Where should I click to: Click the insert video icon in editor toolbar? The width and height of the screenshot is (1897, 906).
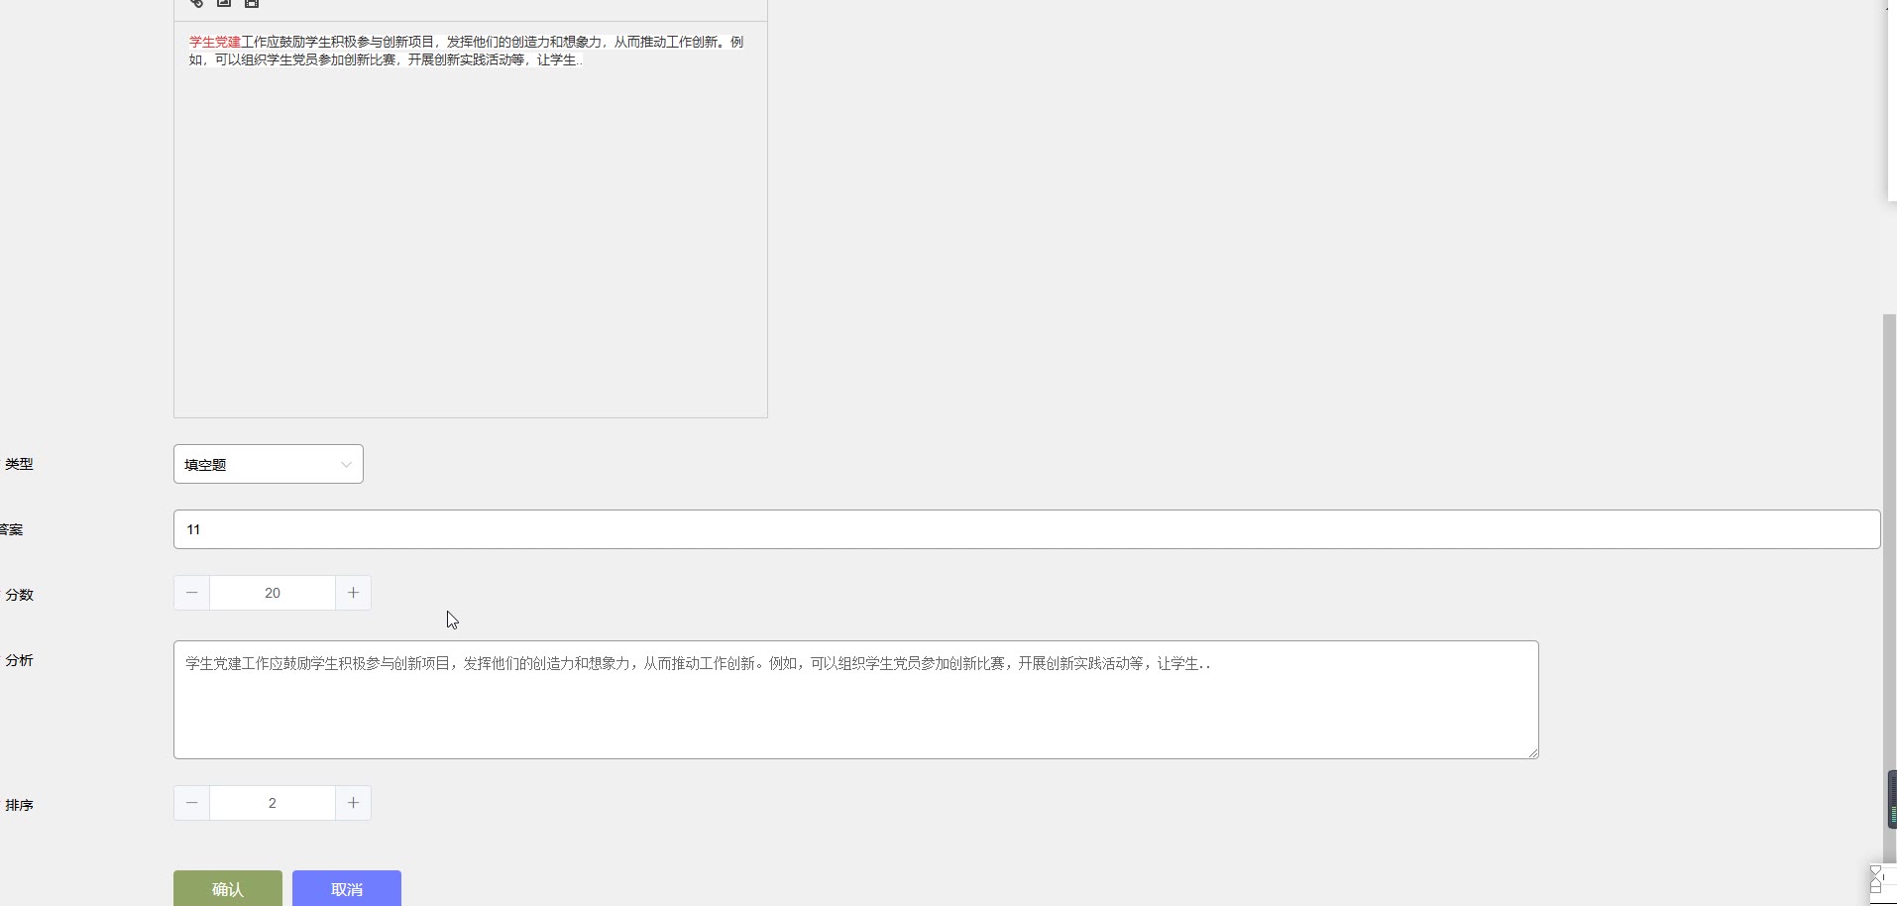[252, 3]
